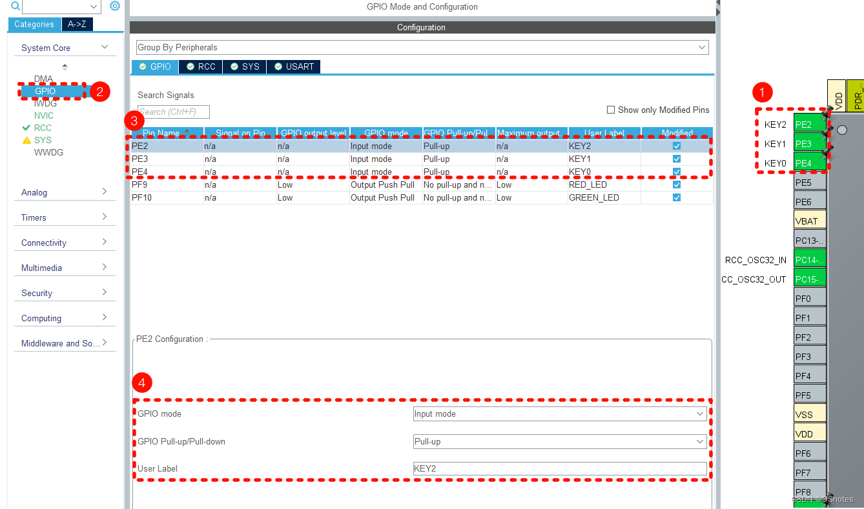Toggle Modified checkbox for PF9 row
Screen dimensions: 864x509
(677, 185)
